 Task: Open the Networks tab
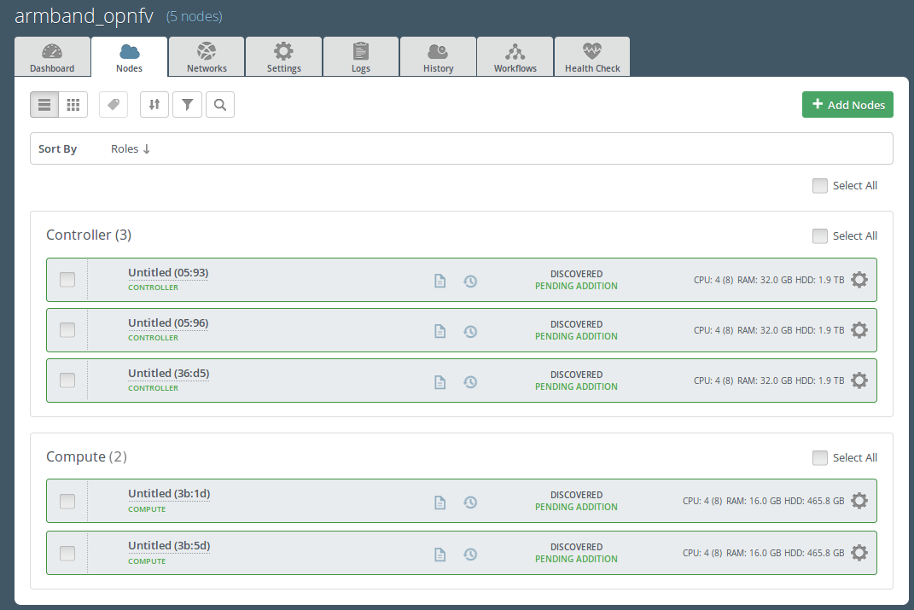pyautogui.click(x=207, y=57)
